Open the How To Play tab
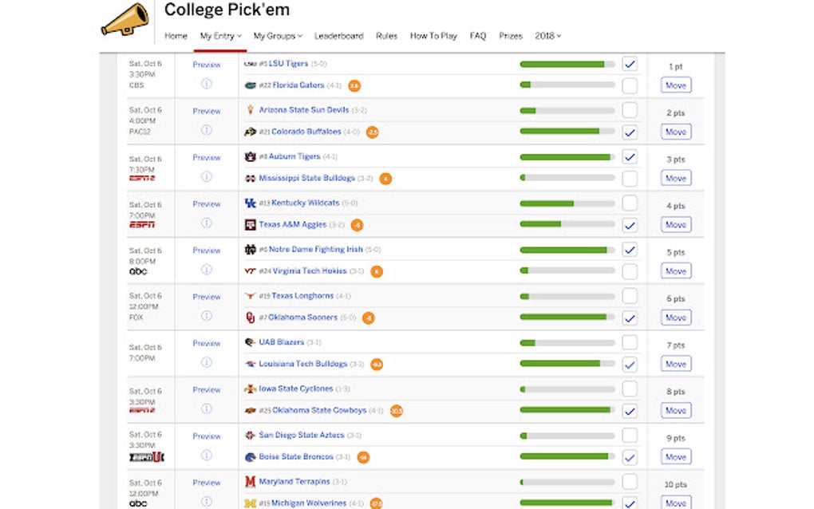Viewport: 814px width, 509px height. click(x=433, y=36)
